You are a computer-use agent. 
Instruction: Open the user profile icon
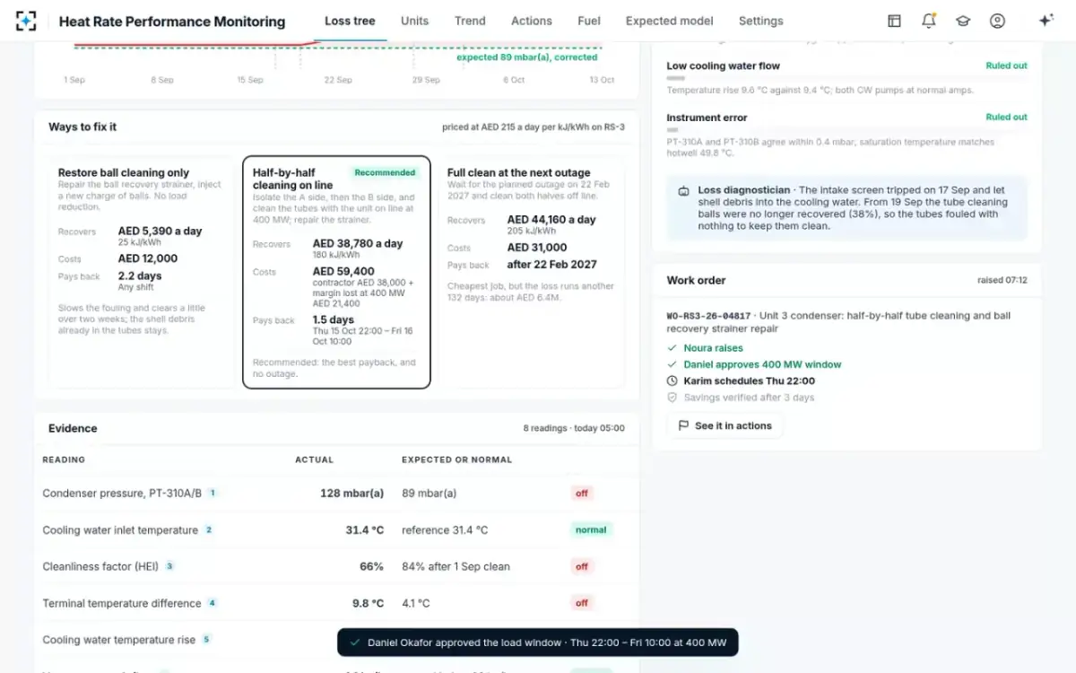997,21
